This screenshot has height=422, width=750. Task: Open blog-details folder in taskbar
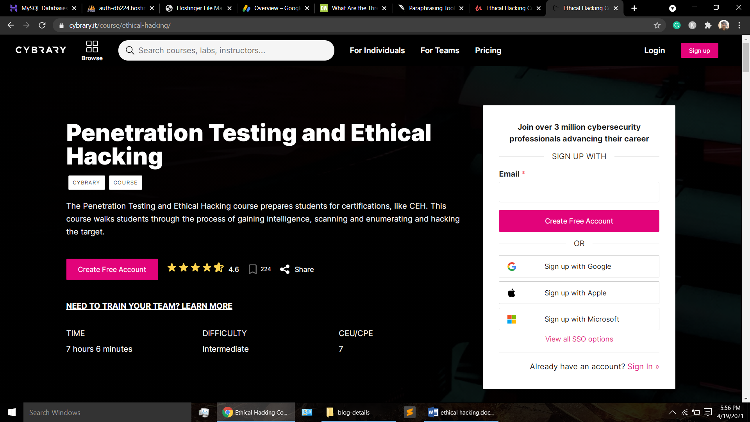pyautogui.click(x=359, y=412)
